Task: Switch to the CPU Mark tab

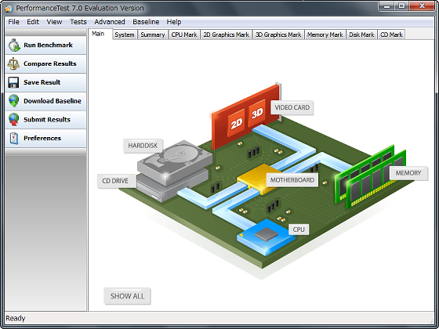Action: (184, 34)
